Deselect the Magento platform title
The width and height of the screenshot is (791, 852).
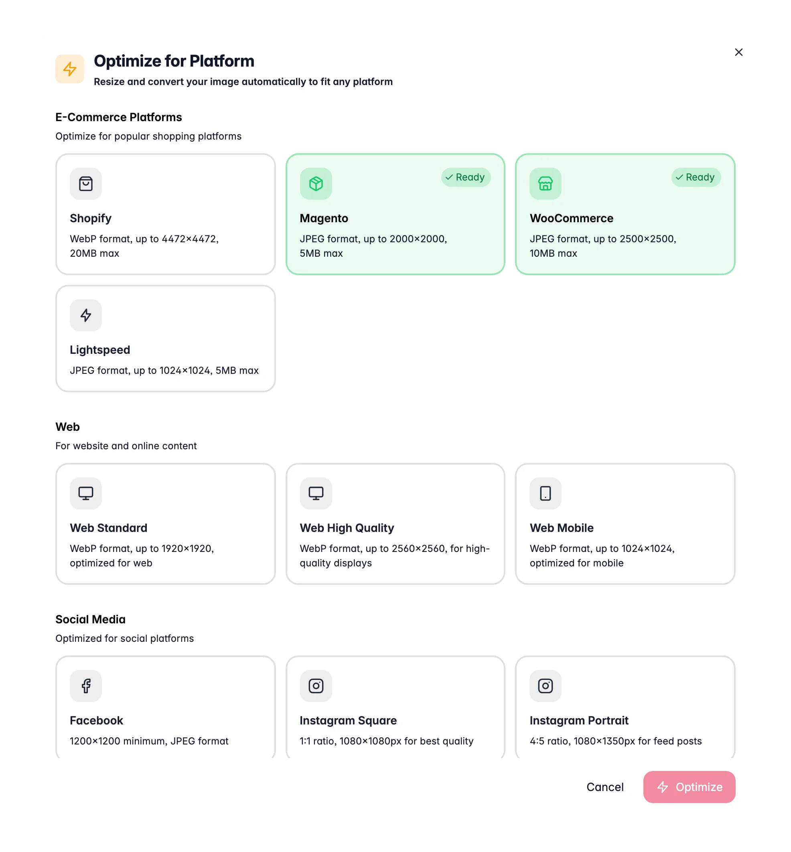tap(324, 218)
